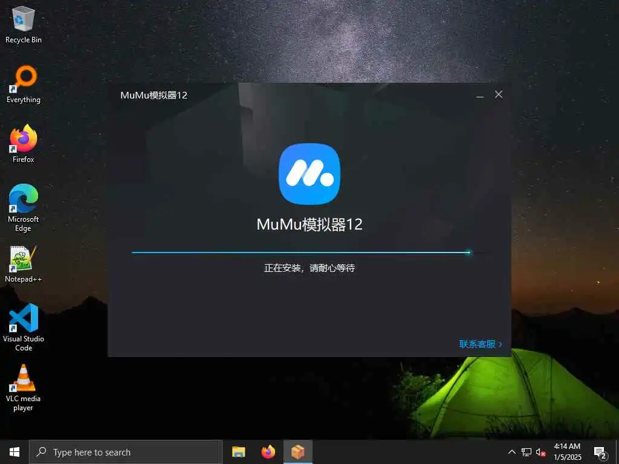Select the installer package taskbar icon
The height and width of the screenshot is (464, 619).
298,452
